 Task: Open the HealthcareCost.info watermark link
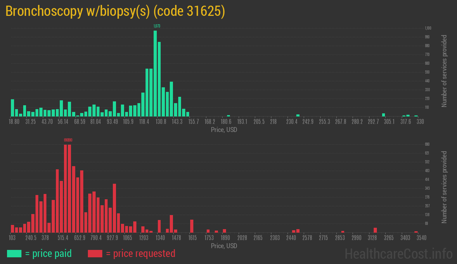(x=398, y=253)
